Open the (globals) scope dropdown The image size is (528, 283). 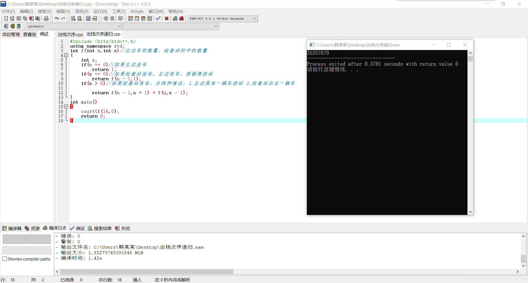(x=74, y=26)
